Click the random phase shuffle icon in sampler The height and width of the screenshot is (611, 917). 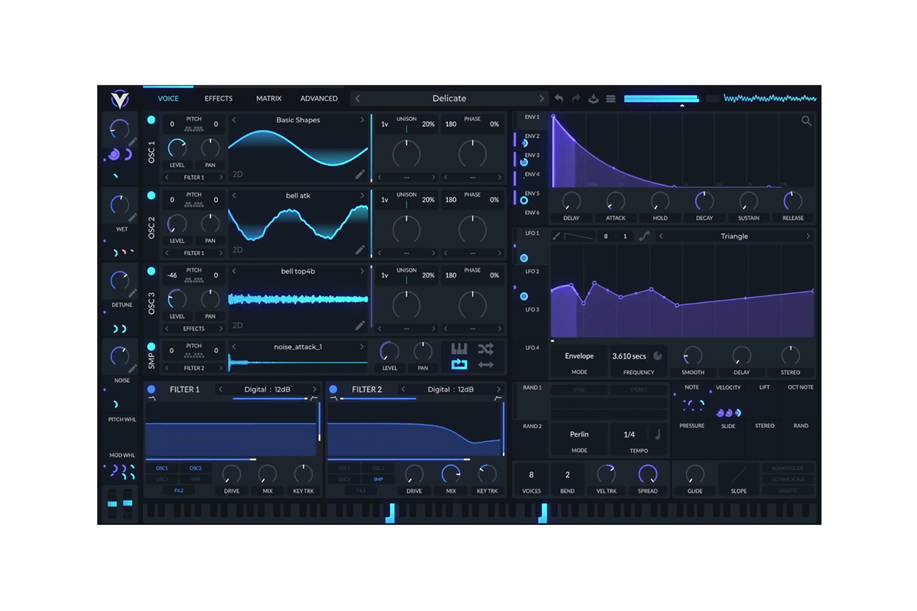coord(486,349)
